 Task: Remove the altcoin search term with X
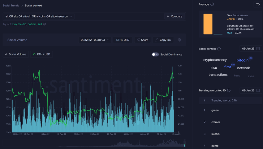[x=71, y=16]
